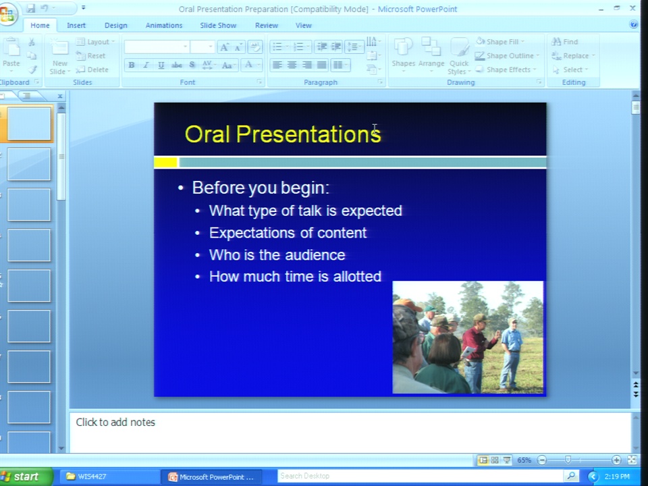Open the Columns dropdown
This screenshot has width=648, height=486.
pos(340,65)
